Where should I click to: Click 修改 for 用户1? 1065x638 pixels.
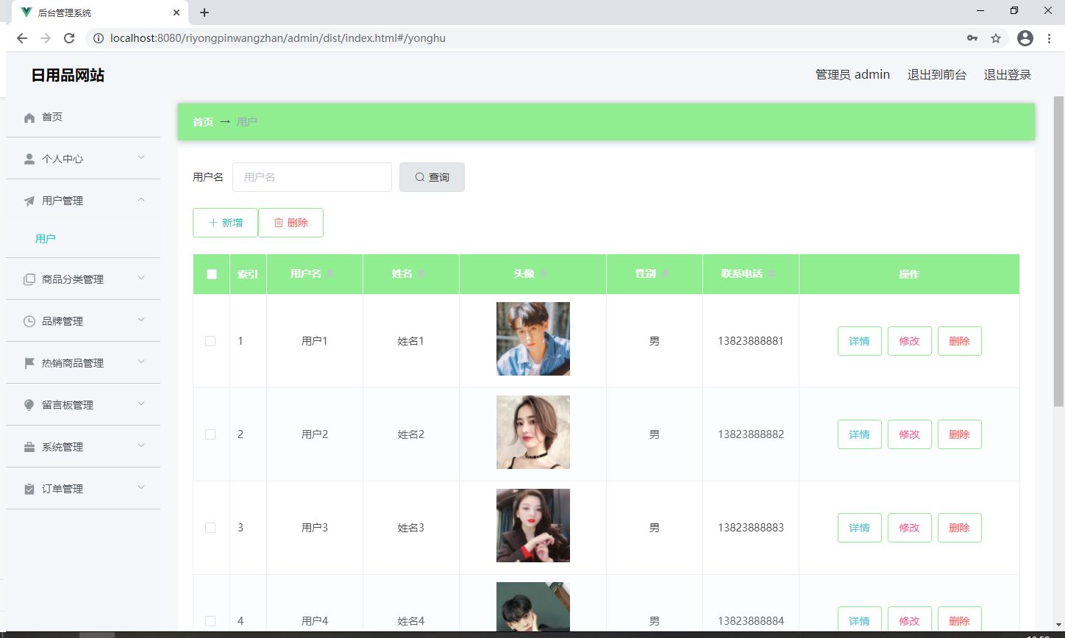click(910, 341)
